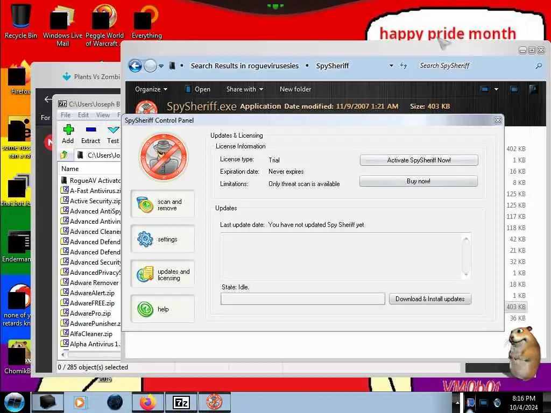Click Add in 7-Zip toolbar
551x413 pixels.
(x=68, y=134)
